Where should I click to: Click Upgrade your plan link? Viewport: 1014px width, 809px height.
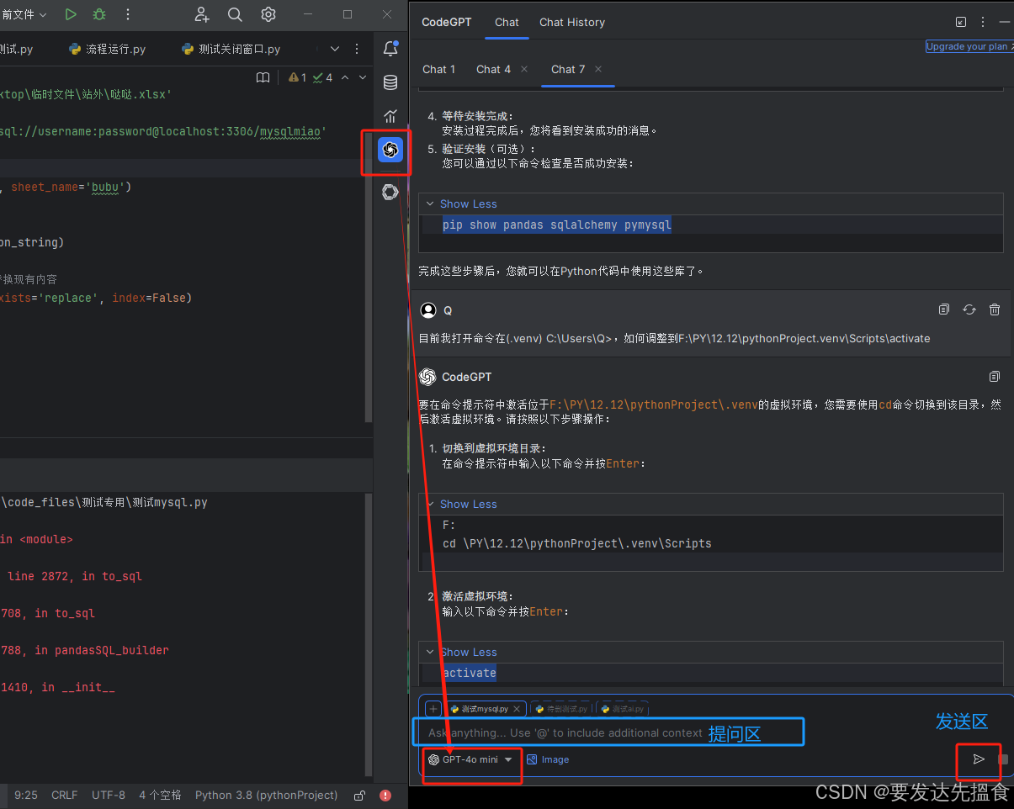coord(968,46)
